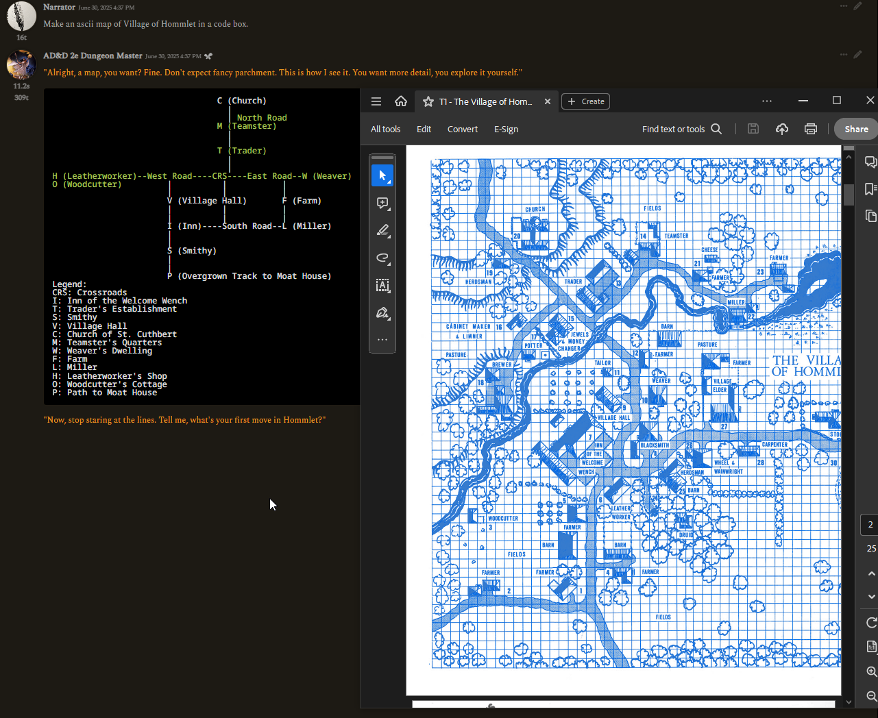Open the Convert menu
This screenshot has height=718, width=878.
(463, 129)
